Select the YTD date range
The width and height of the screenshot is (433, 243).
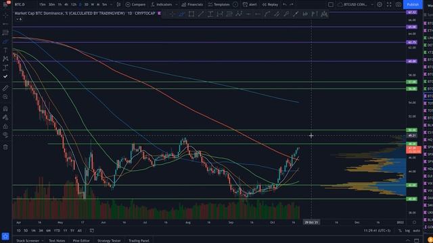coord(57,230)
